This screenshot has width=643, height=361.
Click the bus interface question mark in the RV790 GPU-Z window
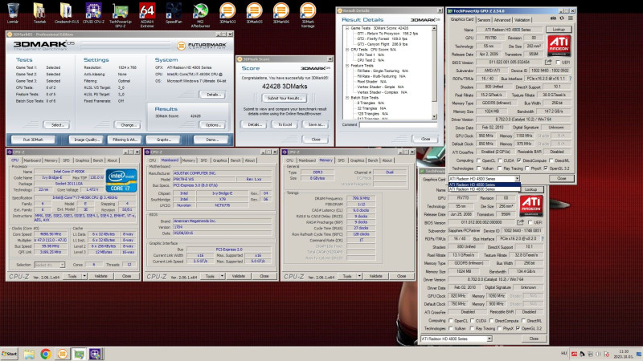570,79
